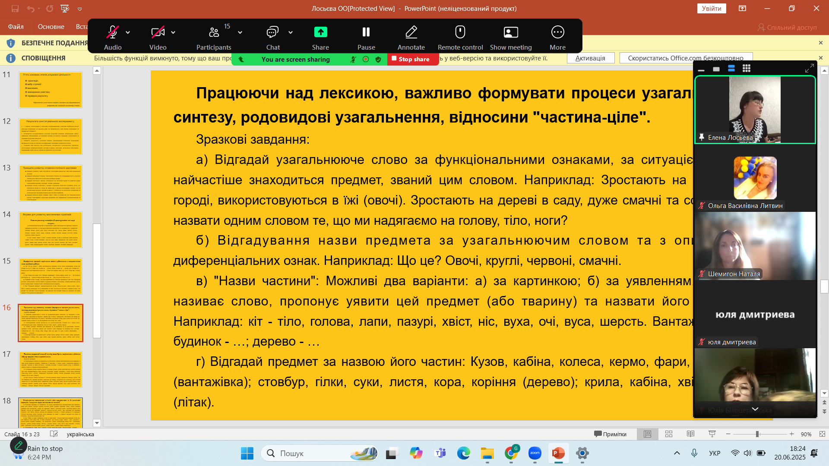829x466 pixels.
Task: Start camera with the Video button
Action: click(x=158, y=37)
